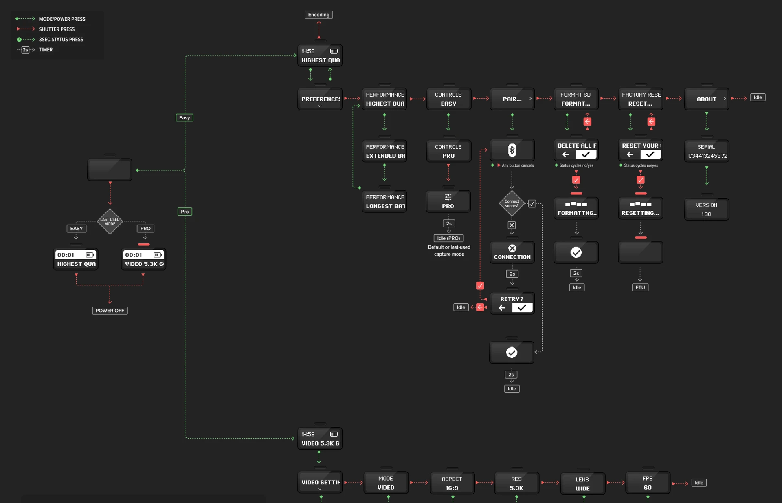
Task: Click back arrow on DELETE ALL F screen
Action: [x=566, y=154]
